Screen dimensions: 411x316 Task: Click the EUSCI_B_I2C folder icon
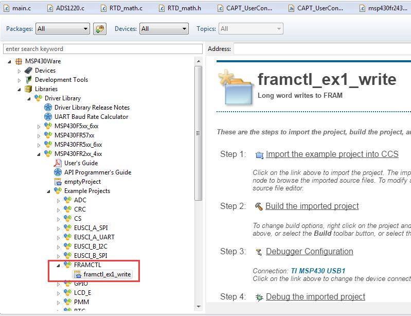pyautogui.click(x=67, y=246)
